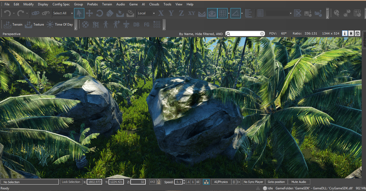Toggle angle snapping

click(236, 13)
